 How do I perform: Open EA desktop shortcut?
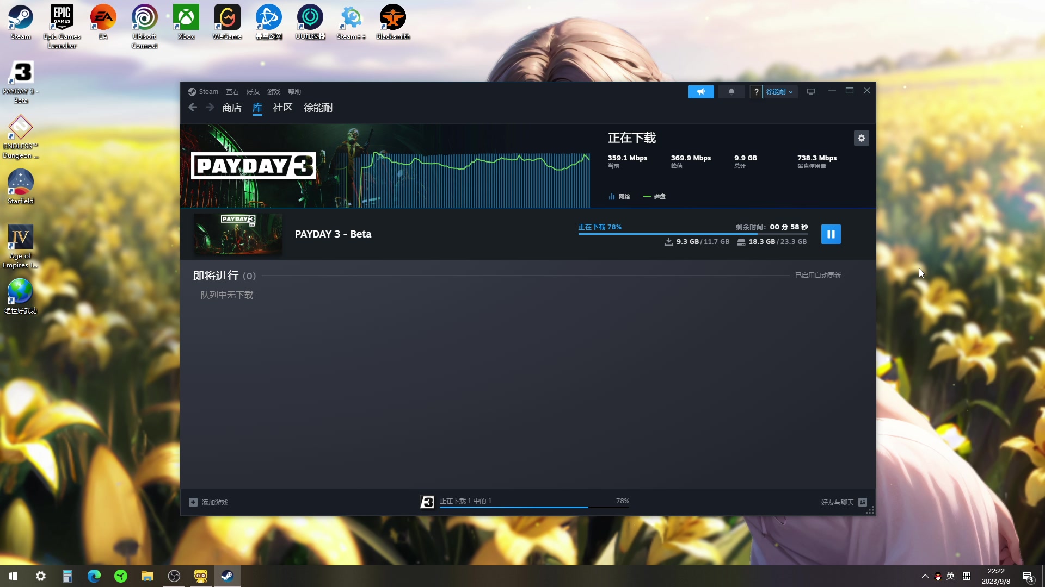coord(103,23)
